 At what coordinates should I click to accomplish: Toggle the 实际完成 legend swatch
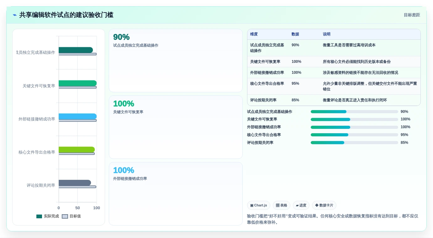click(39, 216)
